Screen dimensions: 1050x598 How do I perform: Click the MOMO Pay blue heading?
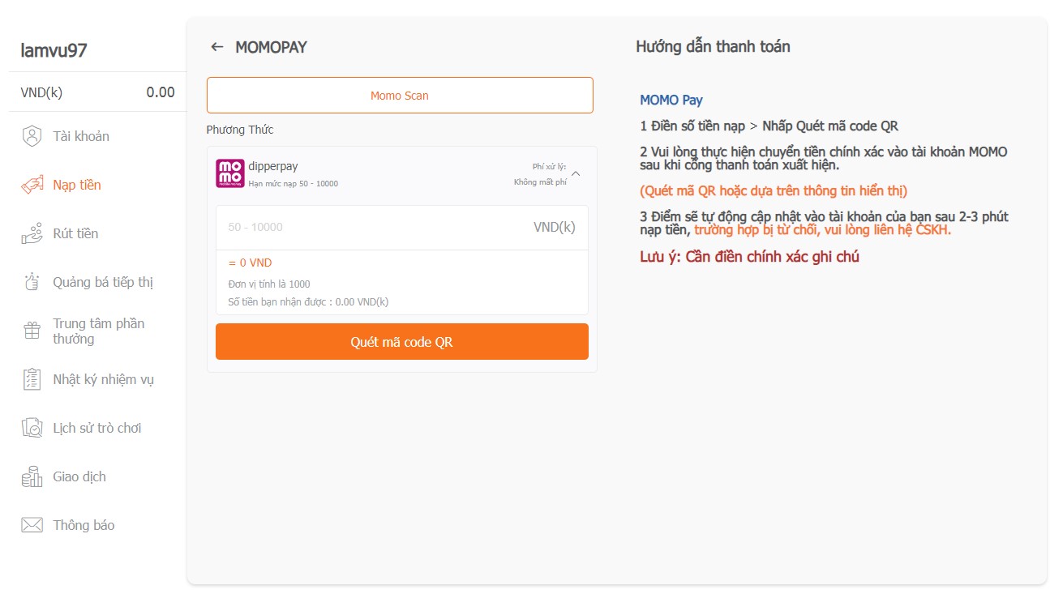pyautogui.click(x=671, y=100)
